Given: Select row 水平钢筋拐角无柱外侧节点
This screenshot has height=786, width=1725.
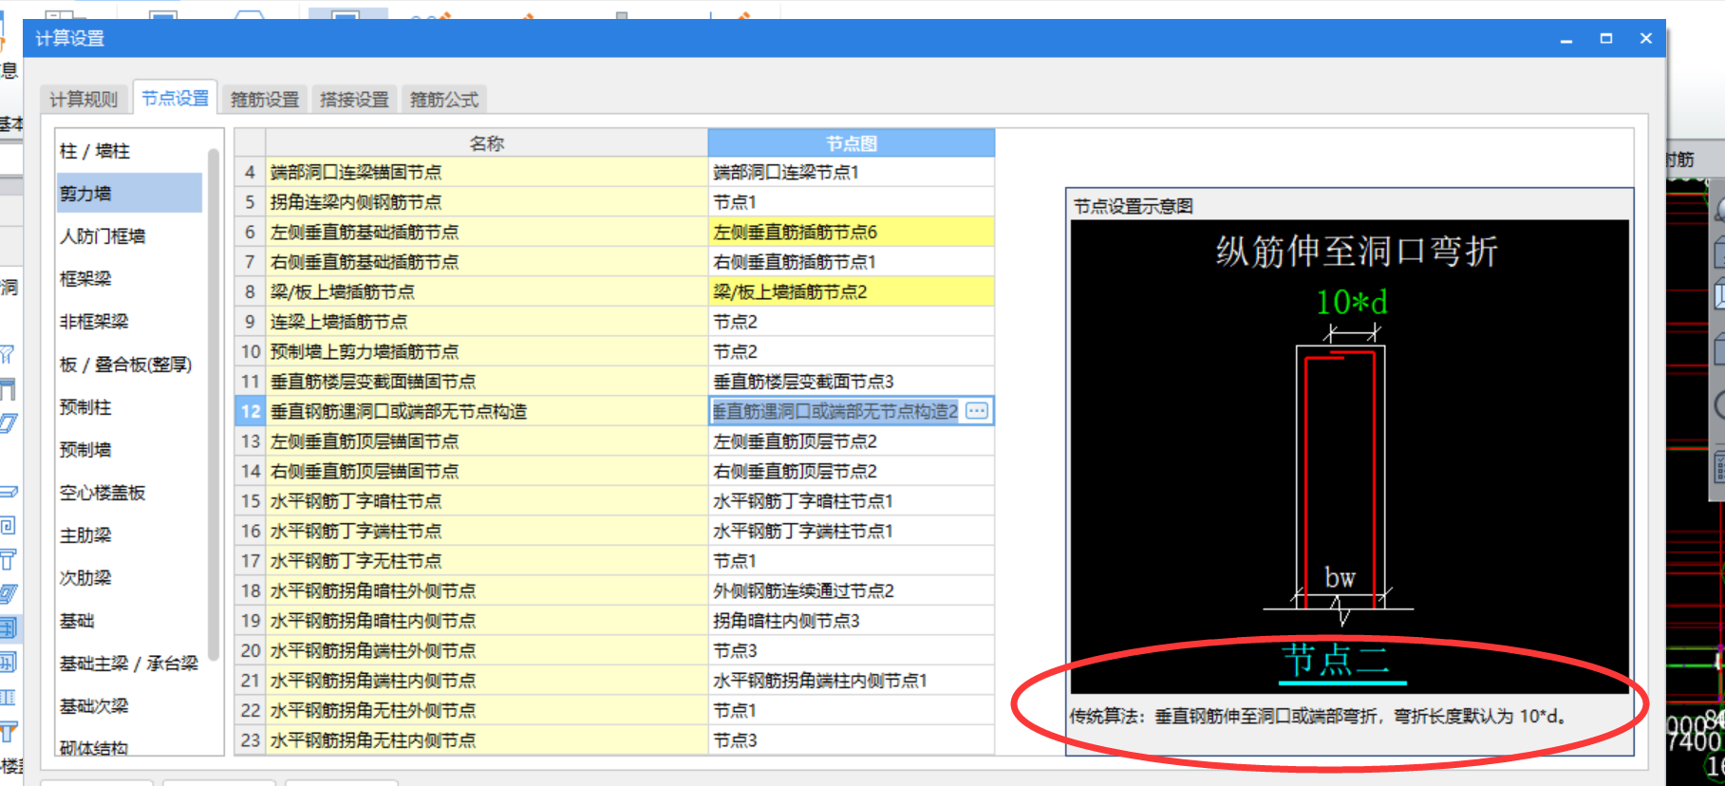Looking at the screenshot, I should pos(486,710).
